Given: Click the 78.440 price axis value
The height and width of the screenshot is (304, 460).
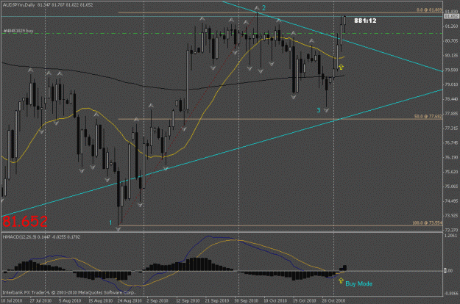Looking at the screenshot, I should [452, 99].
